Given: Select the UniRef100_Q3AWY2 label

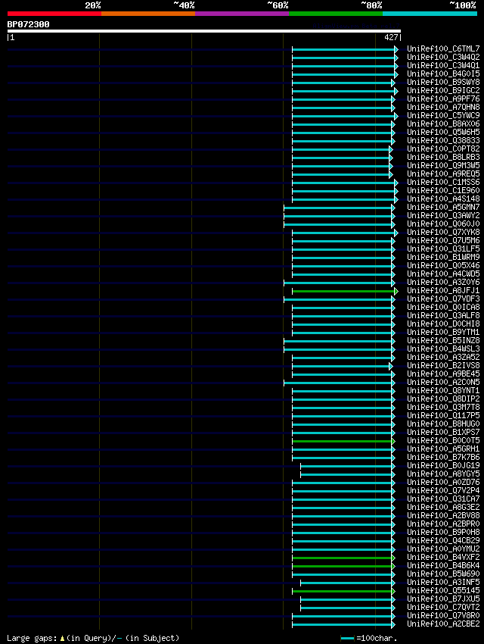Looking at the screenshot, I should (x=443, y=216).
